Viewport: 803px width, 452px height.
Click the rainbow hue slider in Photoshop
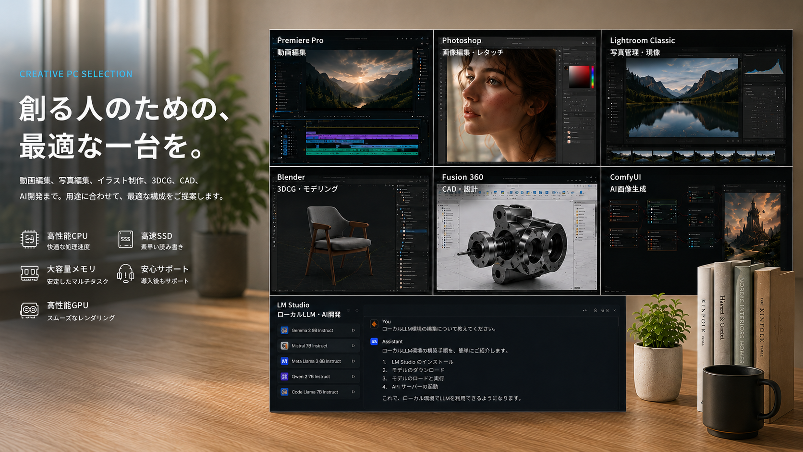click(x=593, y=77)
